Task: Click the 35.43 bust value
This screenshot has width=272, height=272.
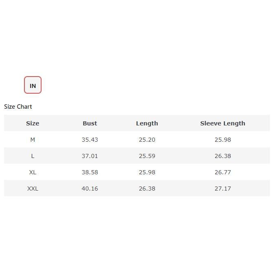Action: (x=90, y=140)
